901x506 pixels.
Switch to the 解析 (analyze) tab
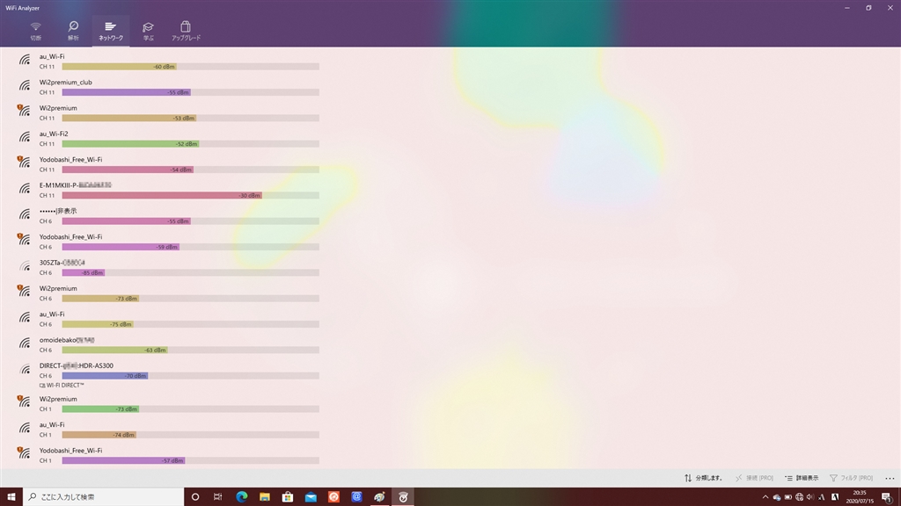coord(73,31)
